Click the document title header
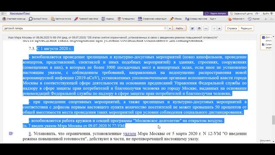This screenshot has width=275, height=155. click(x=113, y=37)
